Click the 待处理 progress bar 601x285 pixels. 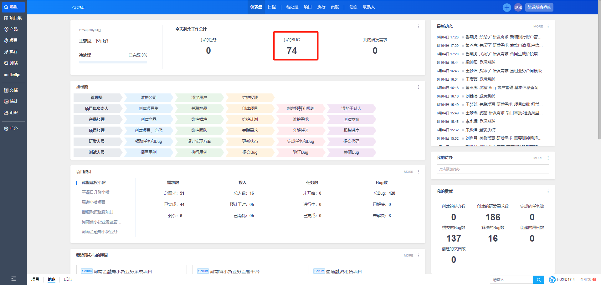point(113,62)
